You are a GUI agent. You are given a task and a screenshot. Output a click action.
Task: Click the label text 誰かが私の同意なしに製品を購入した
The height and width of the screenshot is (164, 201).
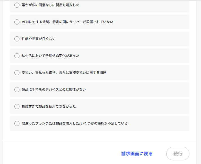point(50,5)
